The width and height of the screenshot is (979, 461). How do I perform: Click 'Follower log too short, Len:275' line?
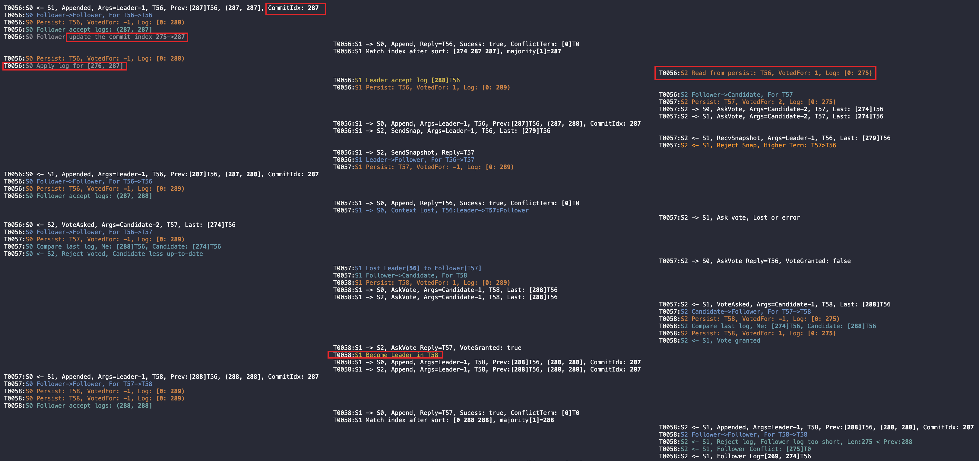pyautogui.click(x=785, y=442)
